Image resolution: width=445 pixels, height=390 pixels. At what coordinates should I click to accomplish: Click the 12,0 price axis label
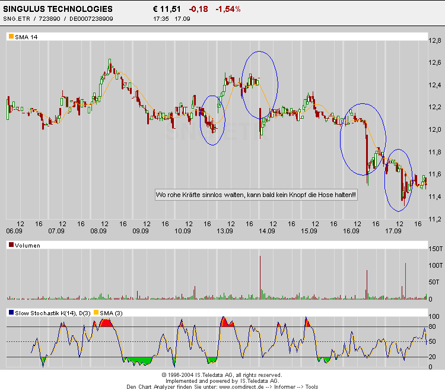tap(435, 129)
